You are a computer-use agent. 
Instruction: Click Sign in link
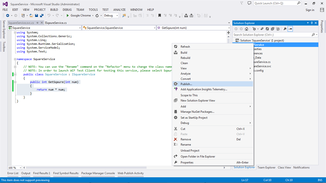tap(309, 10)
